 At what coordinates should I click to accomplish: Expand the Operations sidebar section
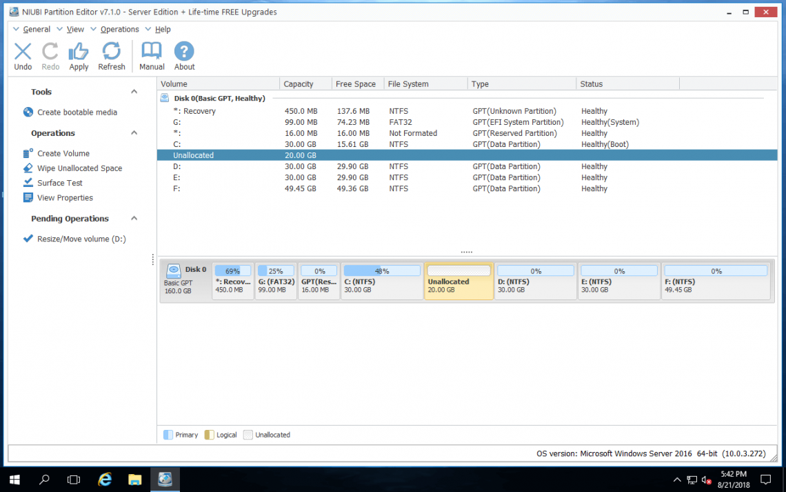[134, 132]
